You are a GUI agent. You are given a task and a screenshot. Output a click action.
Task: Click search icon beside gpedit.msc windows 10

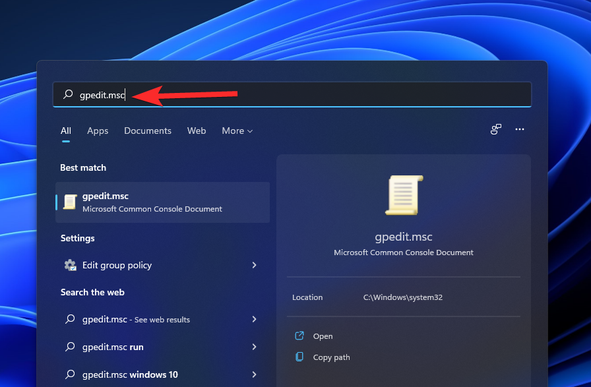pos(70,374)
